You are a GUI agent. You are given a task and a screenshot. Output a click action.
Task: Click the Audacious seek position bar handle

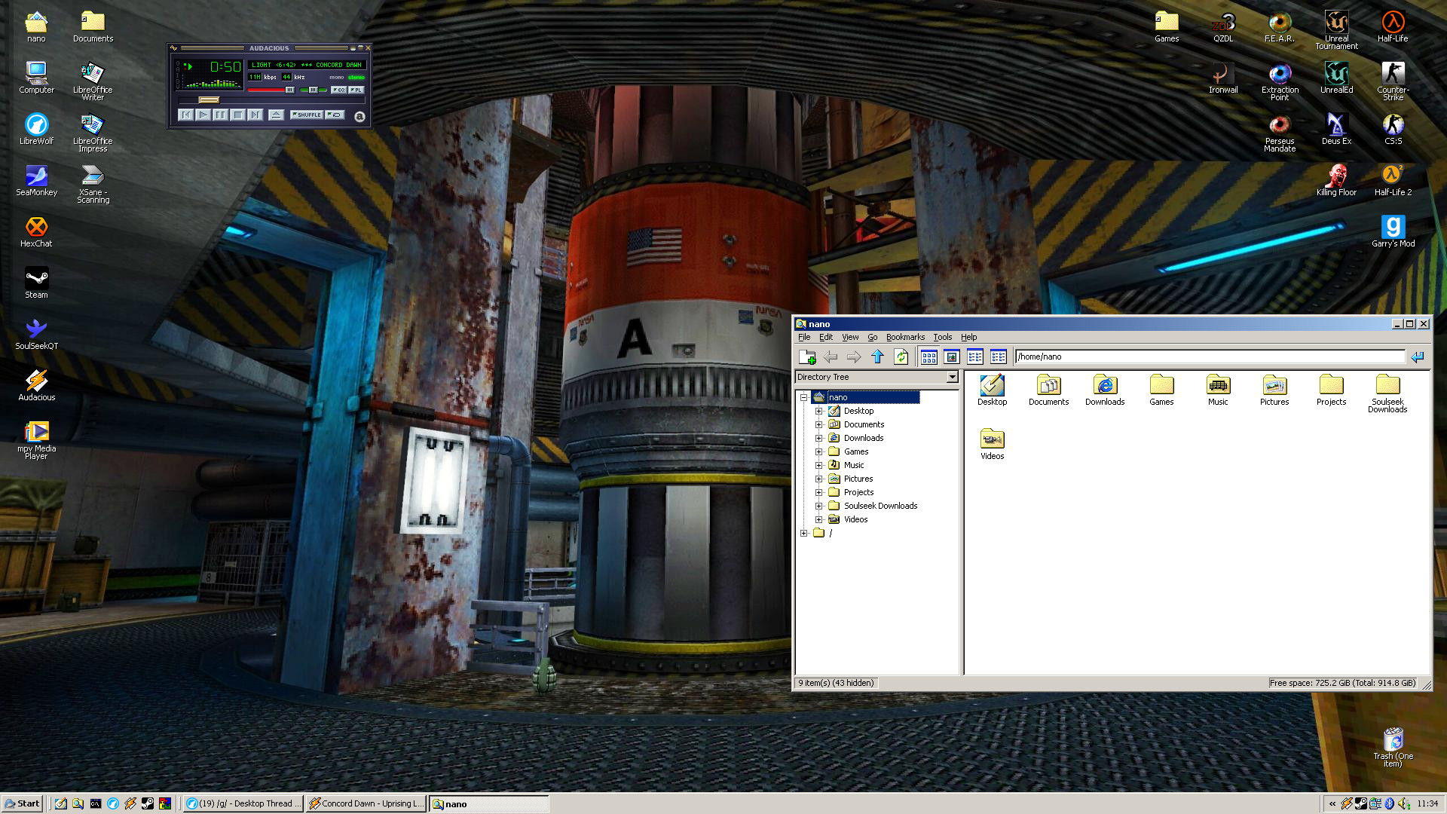click(x=209, y=99)
